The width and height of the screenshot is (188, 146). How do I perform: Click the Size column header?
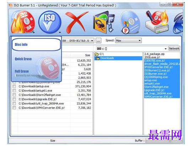point(87,55)
